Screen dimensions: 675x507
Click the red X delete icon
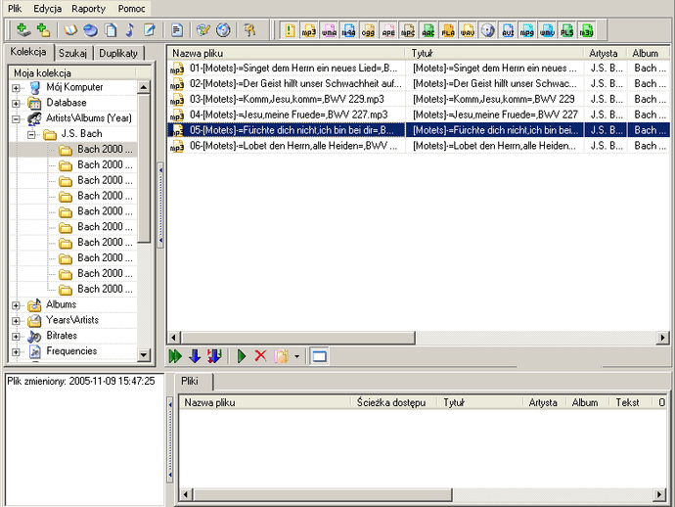click(x=261, y=356)
